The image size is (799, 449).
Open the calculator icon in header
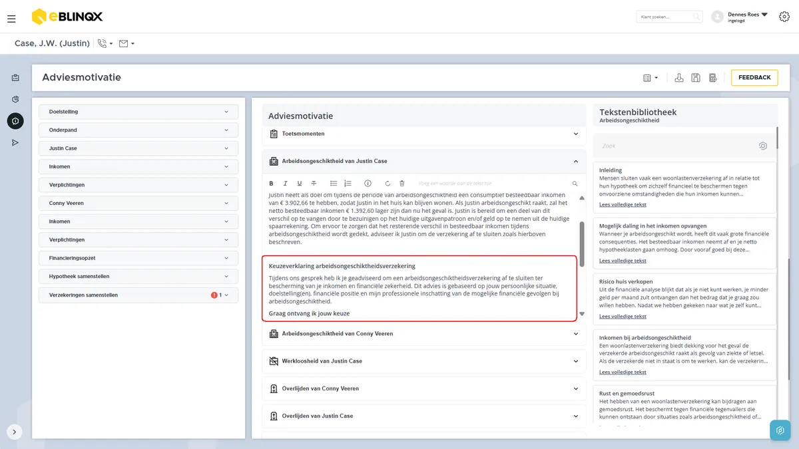click(712, 78)
